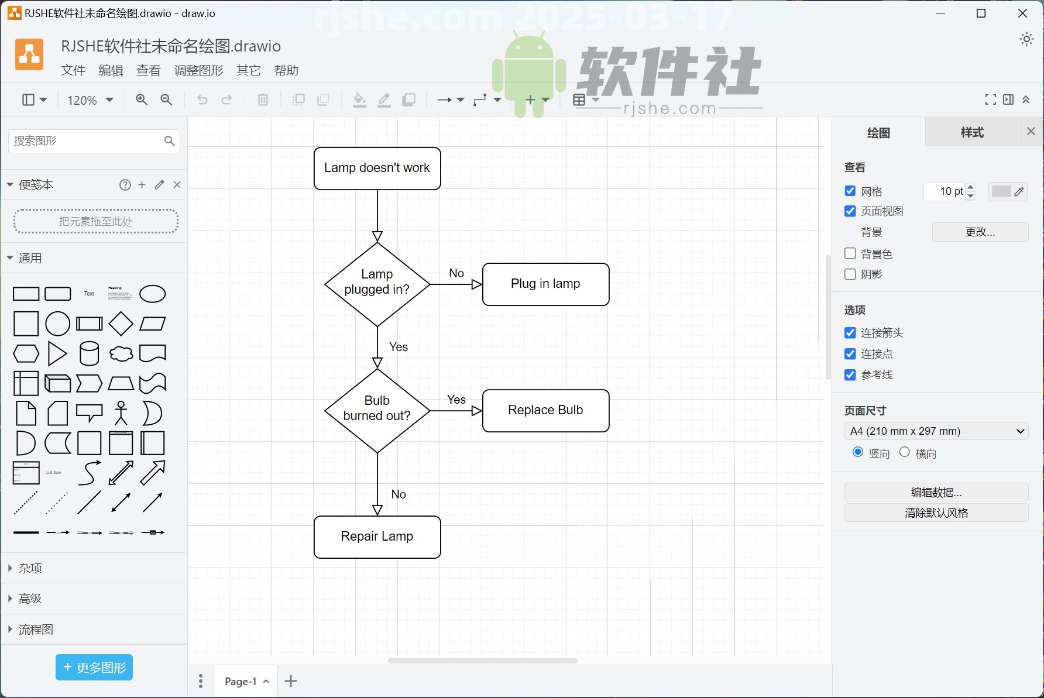The width and height of the screenshot is (1044, 698).
Task: Click the Copy Style shadow icon
Action: point(408,99)
